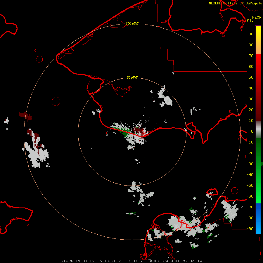
Task: Click the 40 knot scale label
Action: pos(251,88)
